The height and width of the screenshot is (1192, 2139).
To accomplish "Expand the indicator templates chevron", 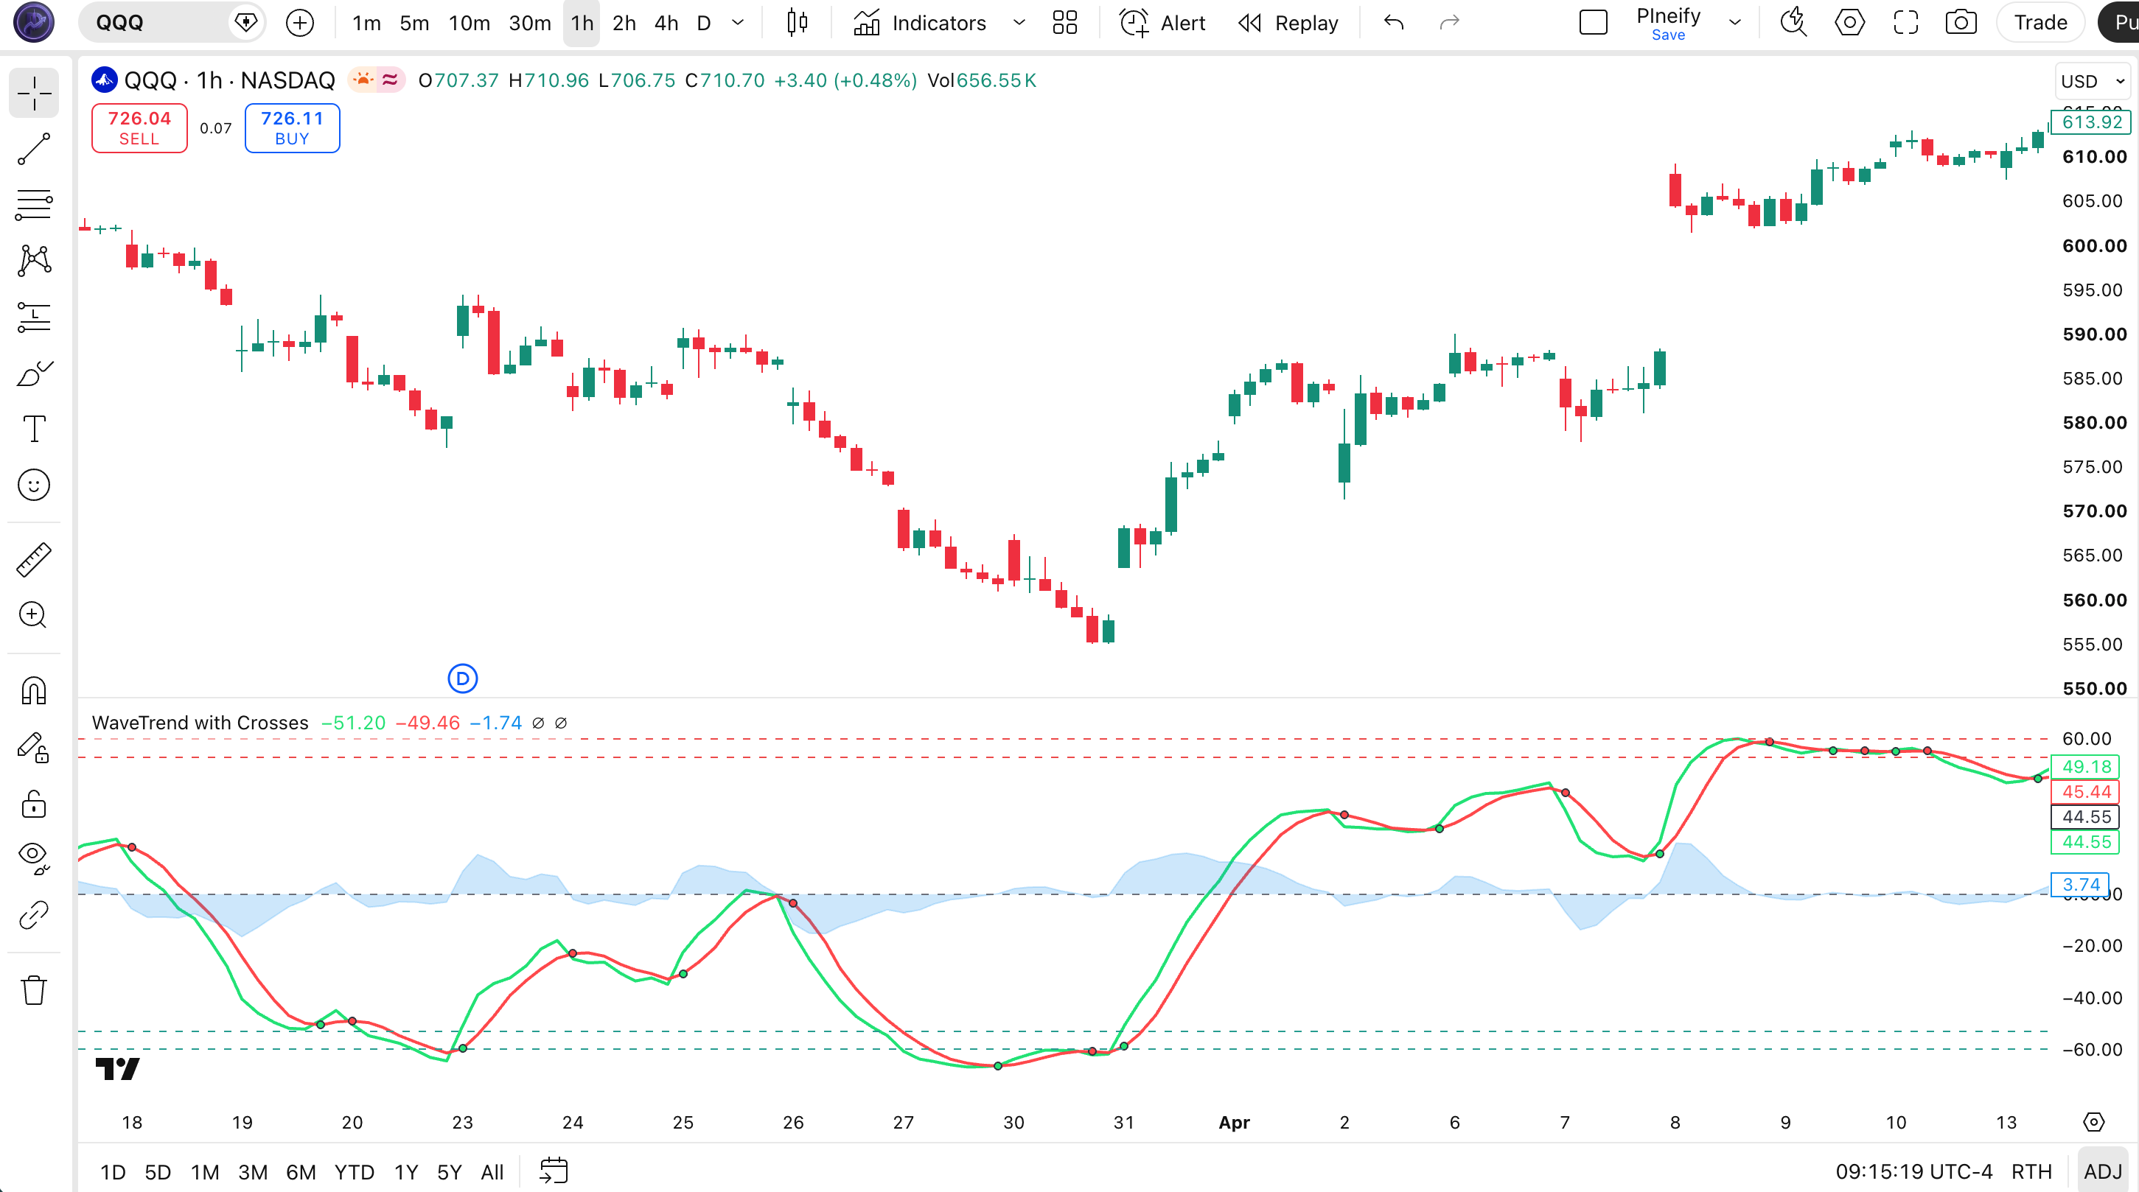I will pos(1019,22).
